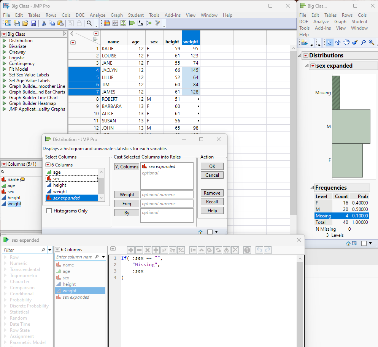This screenshot has width=378, height=347.
Task: Open the Columns (5/1) red triangle menu
Action: tap(4, 164)
